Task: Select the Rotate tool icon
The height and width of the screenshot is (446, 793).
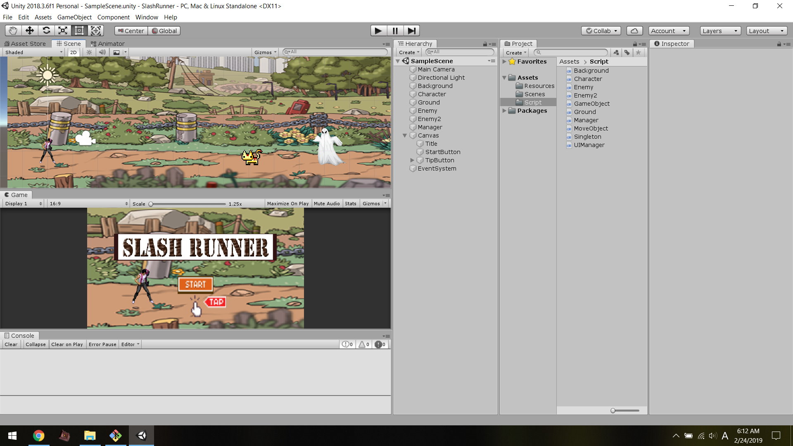Action: pyautogui.click(x=46, y=31)
